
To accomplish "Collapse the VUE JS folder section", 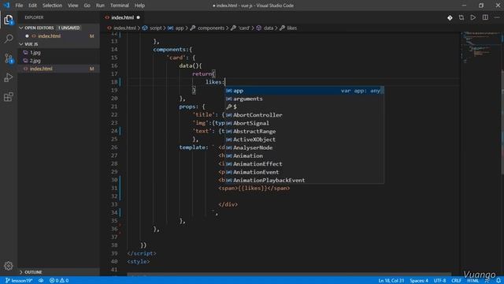I will click(x=59, y=44).
